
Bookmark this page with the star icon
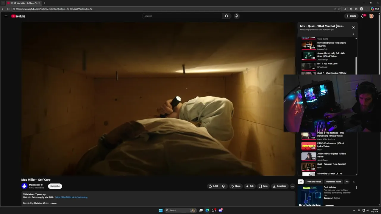tap(339, 9)
